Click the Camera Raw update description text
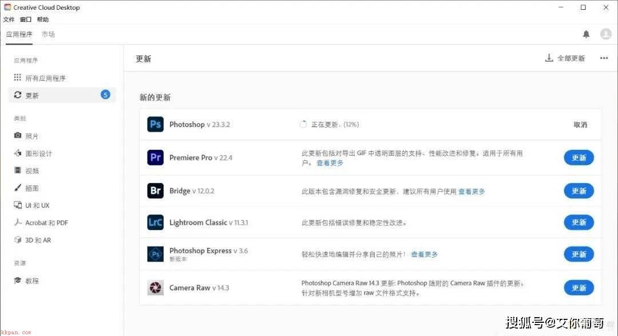 point(413,288)
